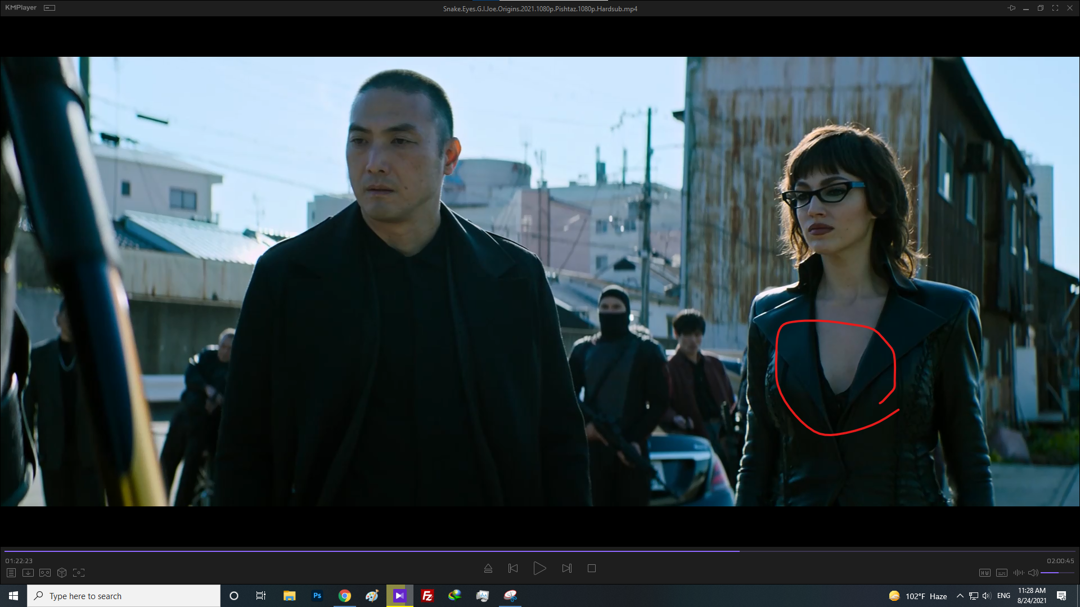The width and height of the screenshot is (1080, 607).
Task: Enable VR mode goggles icon
Action: pos(45,573)
